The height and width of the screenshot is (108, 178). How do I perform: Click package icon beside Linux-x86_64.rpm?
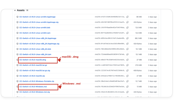click(17, 54)
